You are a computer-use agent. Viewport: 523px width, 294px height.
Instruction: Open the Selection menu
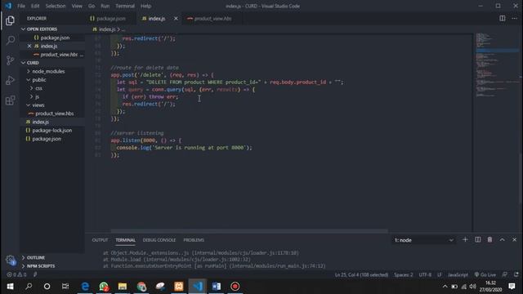point(56,6)
